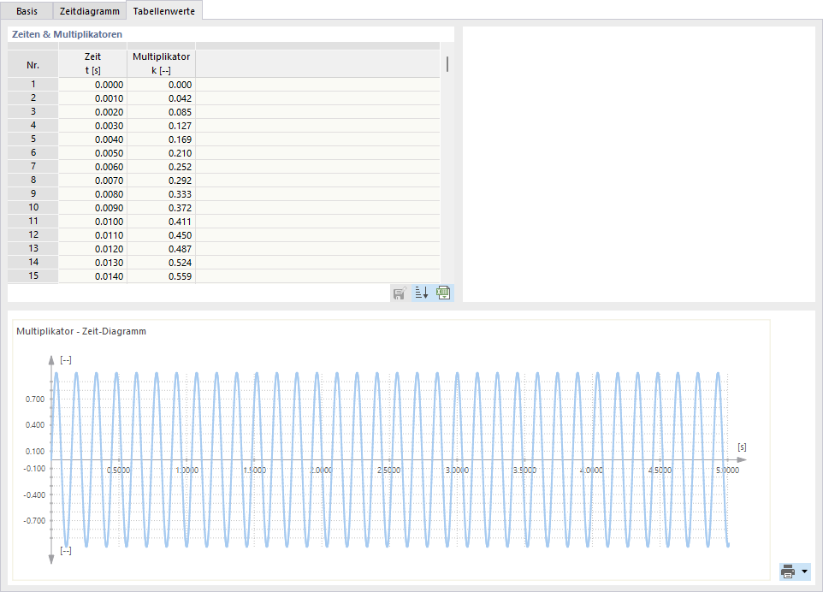Click the Excel import icon
This screenshot has width=823, height=592.
[x=443, y=293]
